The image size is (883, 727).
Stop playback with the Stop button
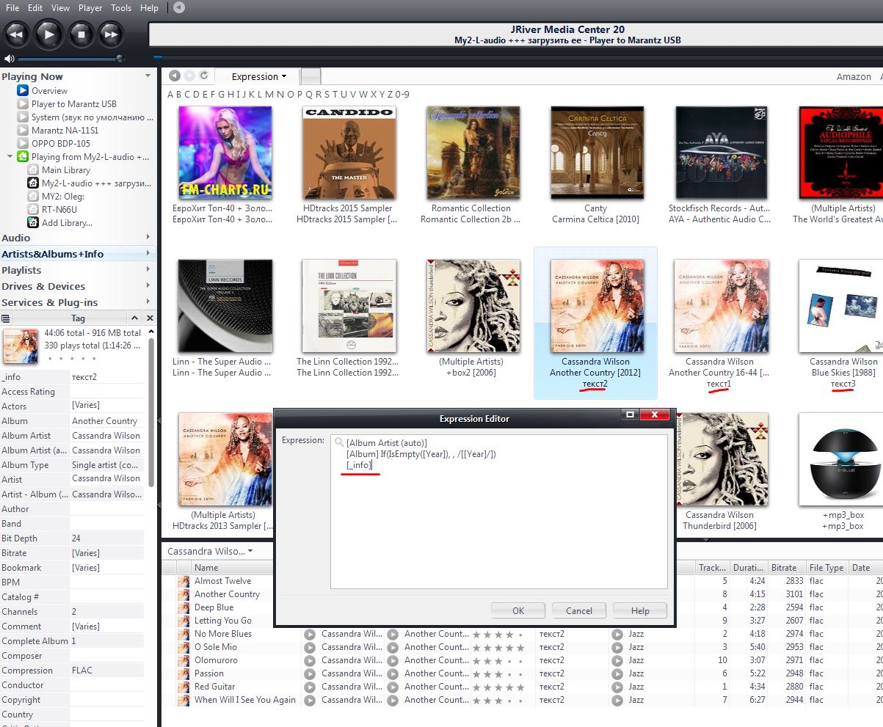click(81, 34)
